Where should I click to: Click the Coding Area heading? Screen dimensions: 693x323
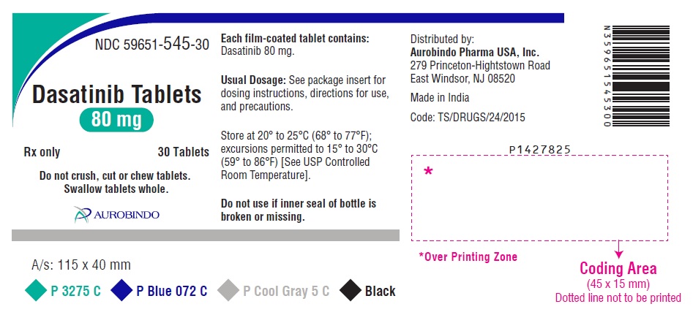click(x=618, y=269)
